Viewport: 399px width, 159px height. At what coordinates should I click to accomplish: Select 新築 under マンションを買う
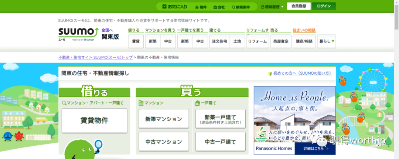153,41
